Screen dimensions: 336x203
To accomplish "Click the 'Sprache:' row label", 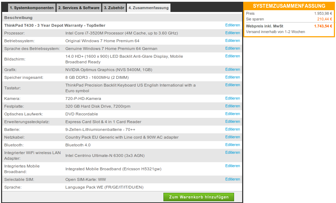I will pyautogui.click(x=13, y=187).
